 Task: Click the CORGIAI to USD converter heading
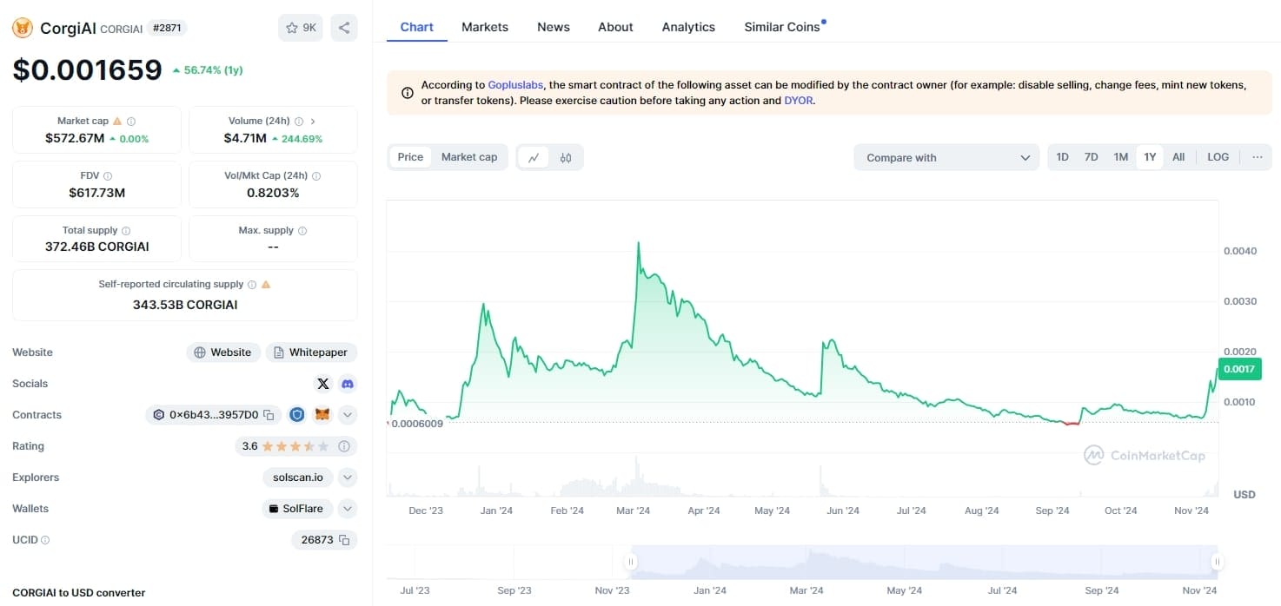pos(79,593)
